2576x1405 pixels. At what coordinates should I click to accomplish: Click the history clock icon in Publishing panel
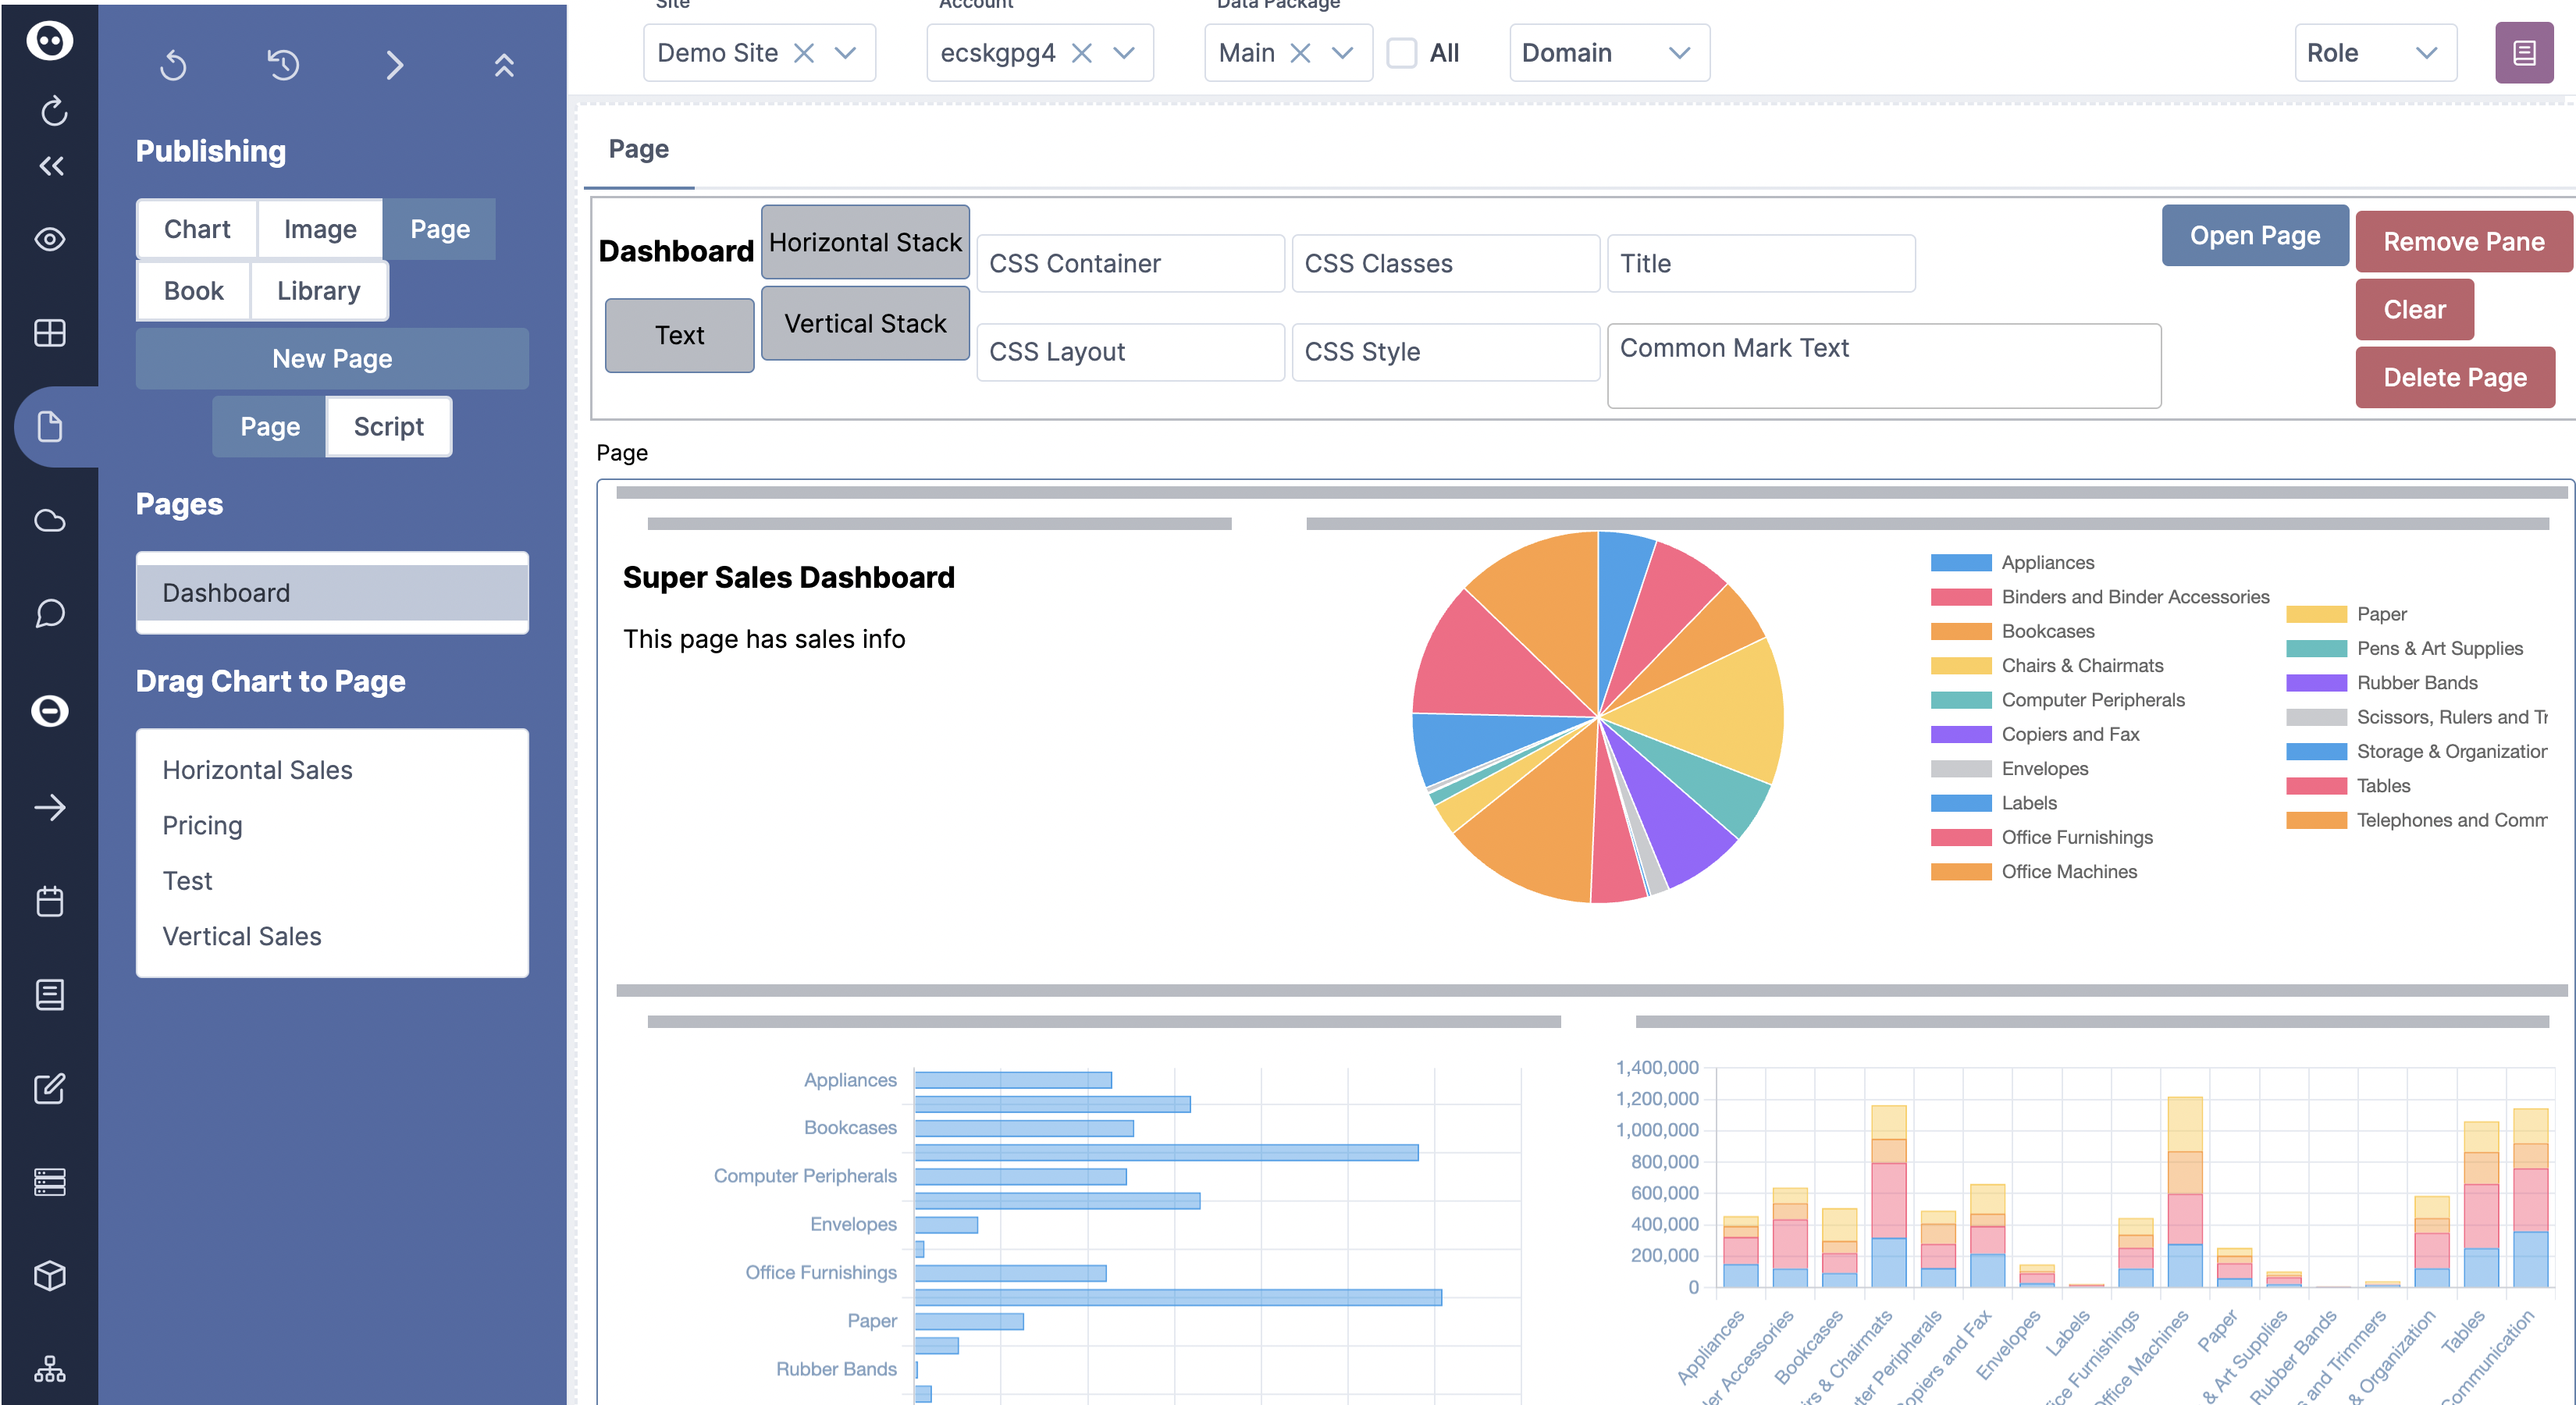[x=283, y=65]
